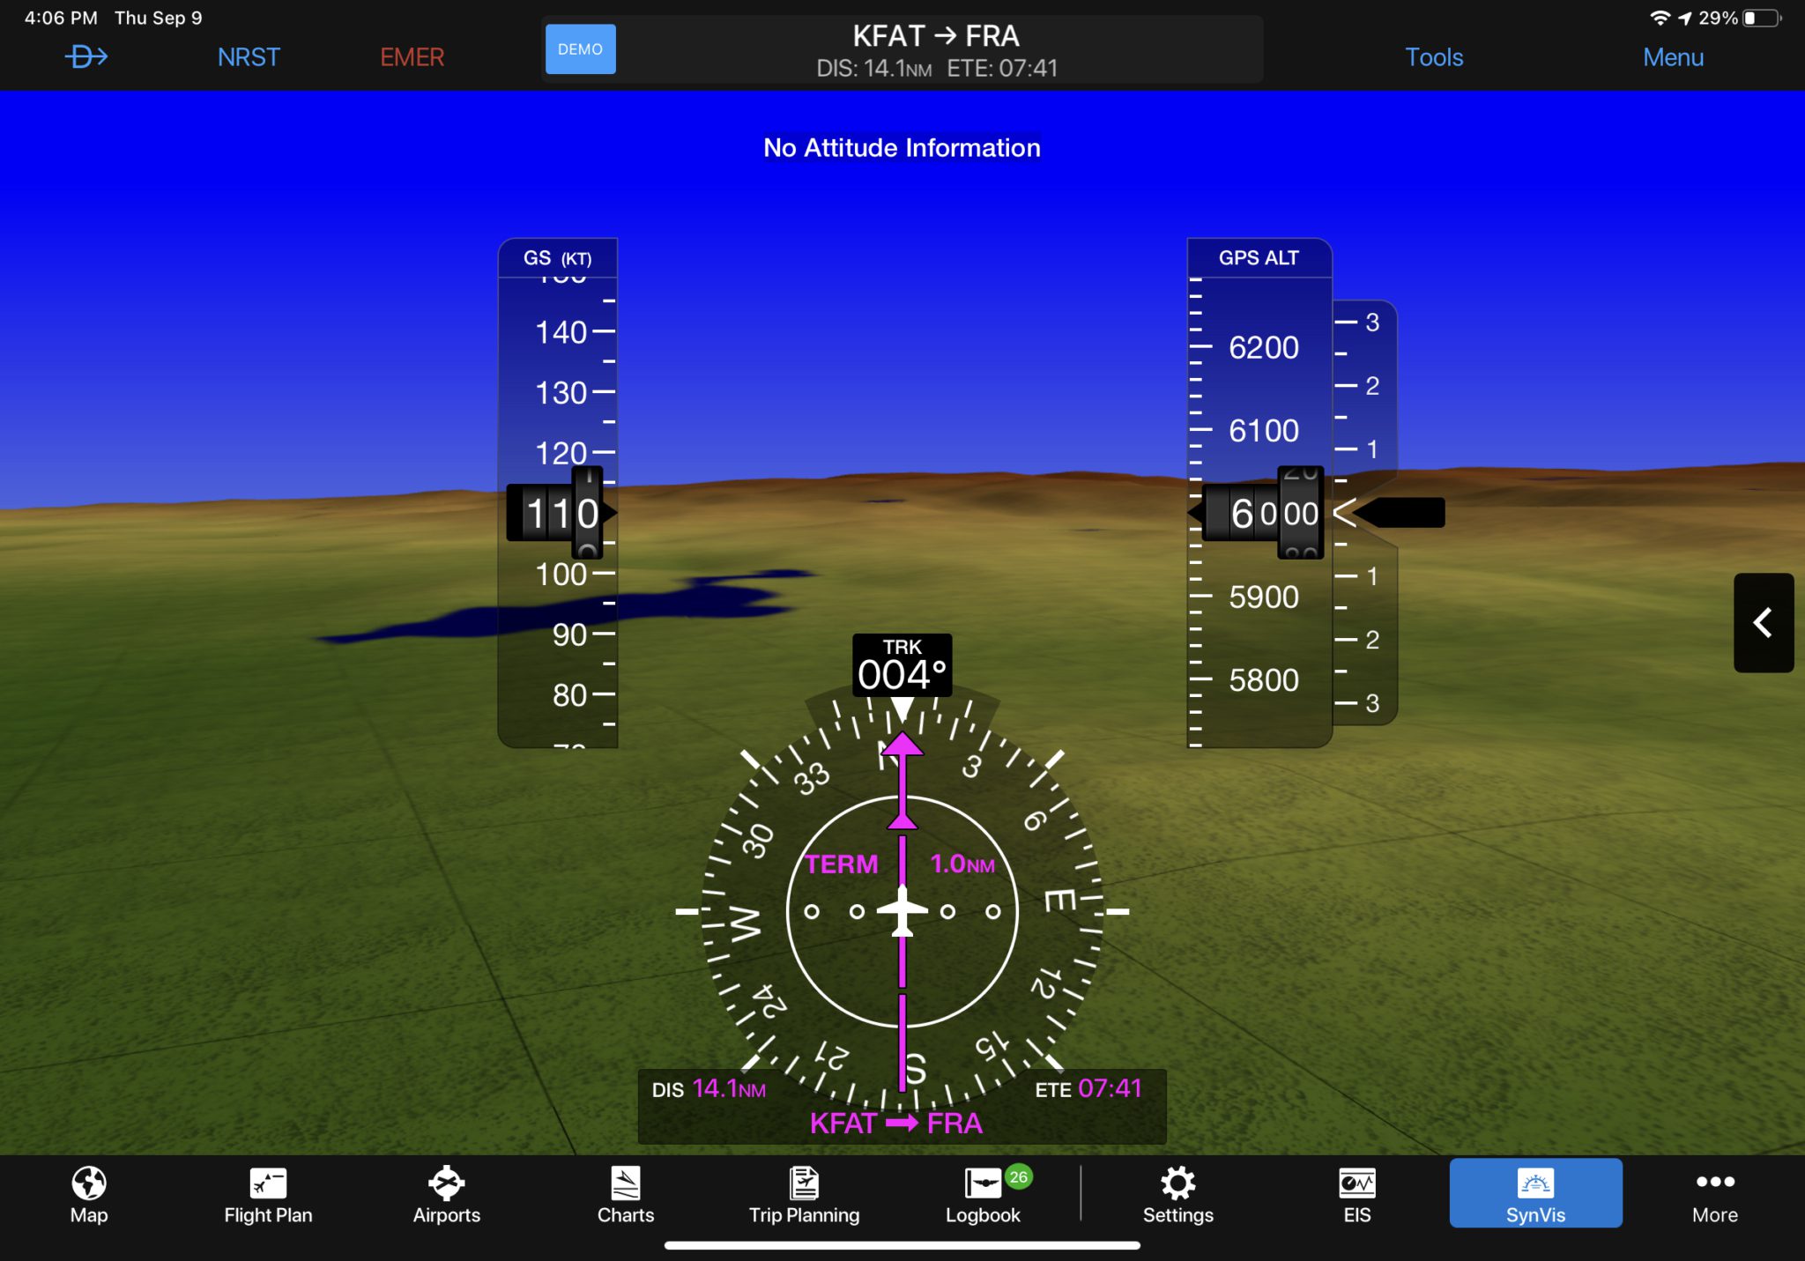Open EMER emergency procedures
The height and width of the screenshot is (1261, 1805).
(412, 55)
